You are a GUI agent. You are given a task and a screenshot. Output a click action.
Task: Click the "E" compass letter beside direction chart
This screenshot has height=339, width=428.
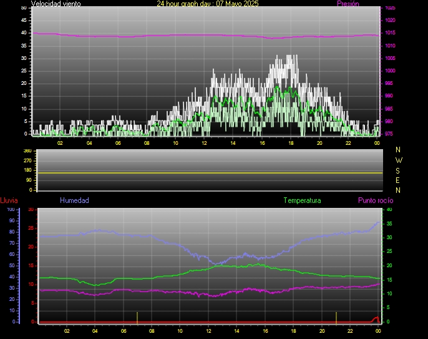coord(397,180)
